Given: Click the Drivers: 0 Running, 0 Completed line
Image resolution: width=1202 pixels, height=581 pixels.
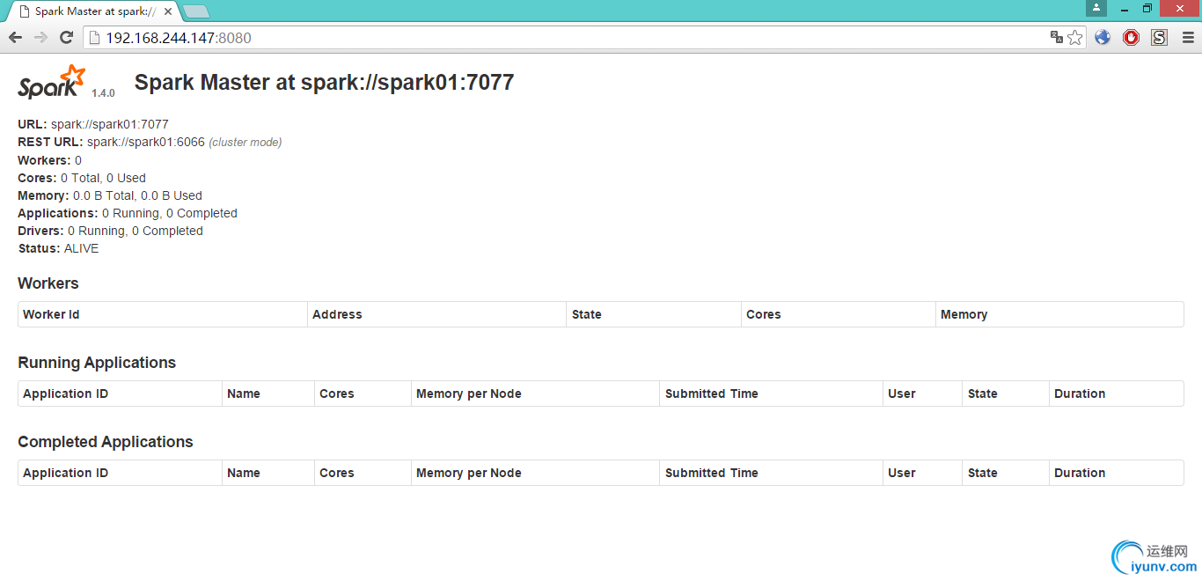Looking at the screenshot, I should coord(110,231).
